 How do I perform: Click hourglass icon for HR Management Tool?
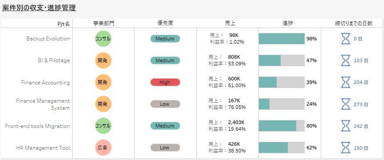point(346,148)
